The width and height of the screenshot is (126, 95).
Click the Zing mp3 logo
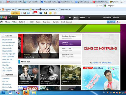(x=6, y=17)
